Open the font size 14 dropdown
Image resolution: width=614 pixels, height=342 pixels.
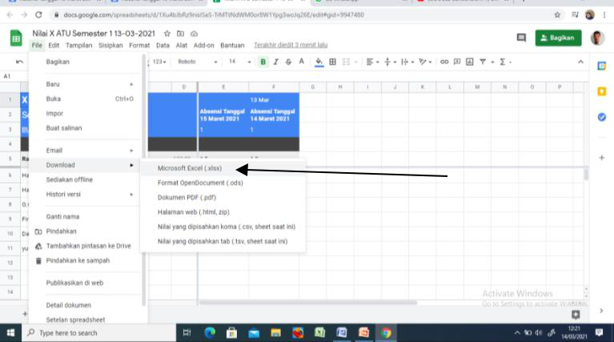point(238,62)
